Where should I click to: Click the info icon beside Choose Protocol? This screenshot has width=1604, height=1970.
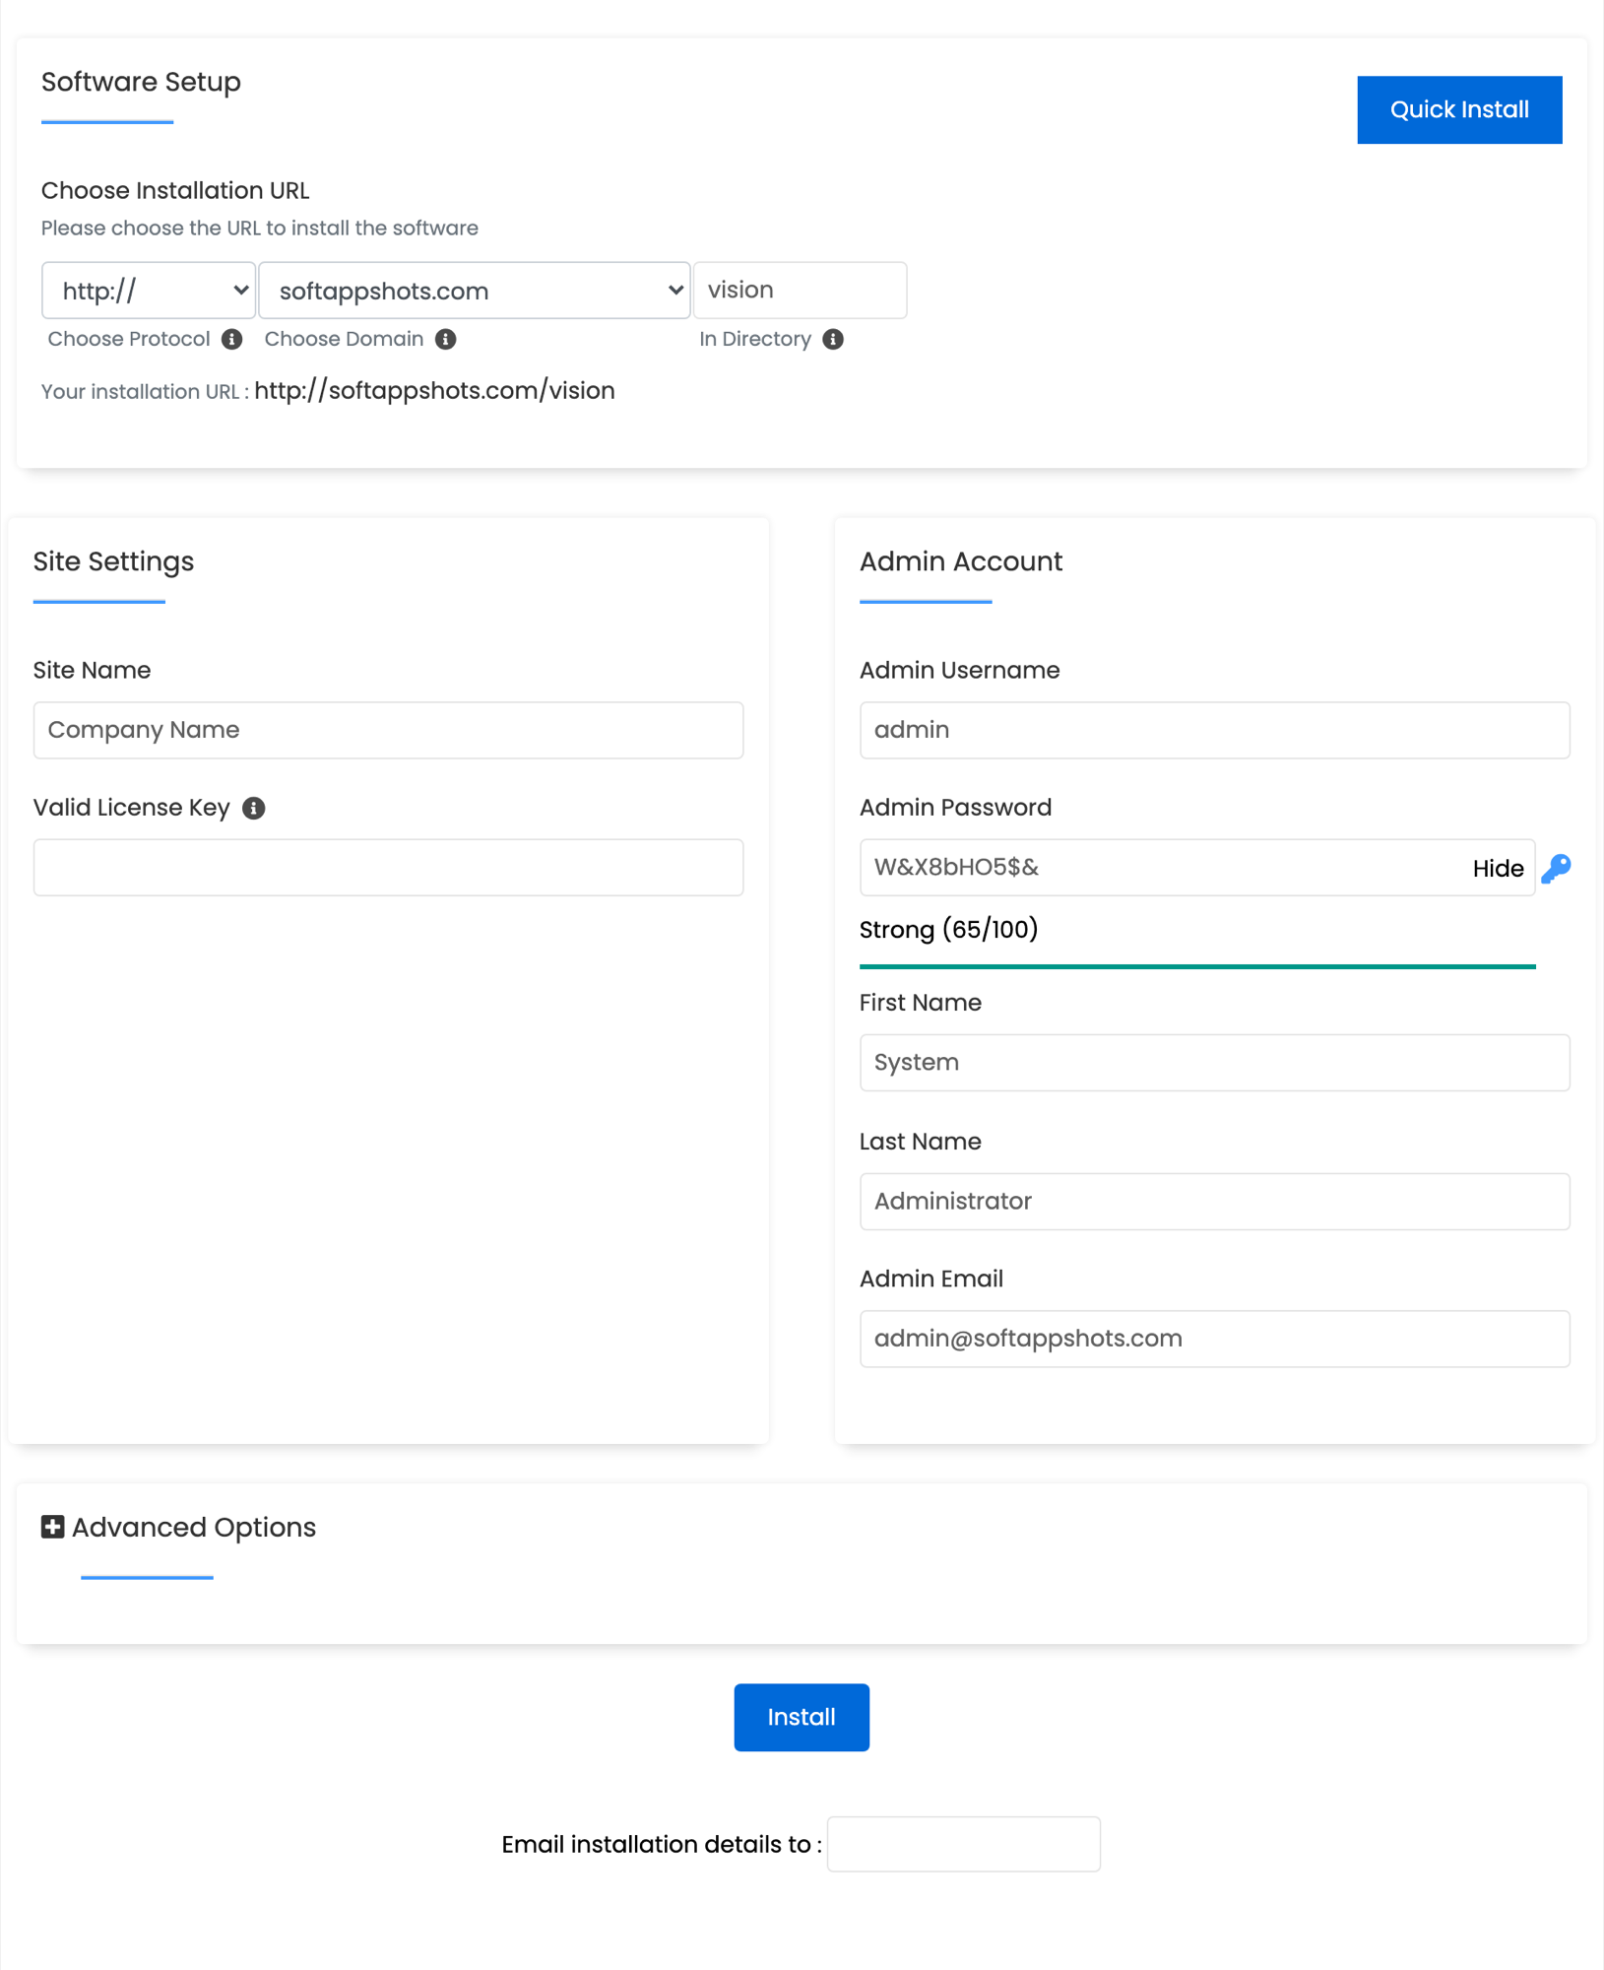[x=232, y=339]
